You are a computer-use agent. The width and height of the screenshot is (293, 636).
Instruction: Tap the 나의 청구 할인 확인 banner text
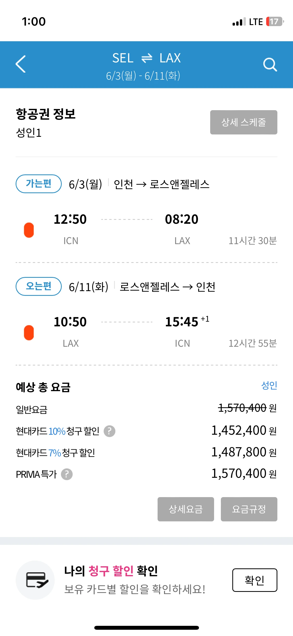[x=111, y=571]
